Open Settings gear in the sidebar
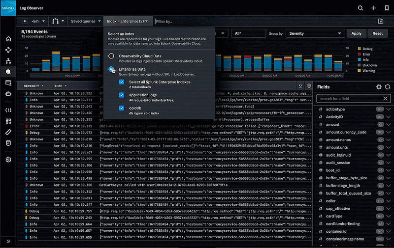 click(x=8, y=160)
